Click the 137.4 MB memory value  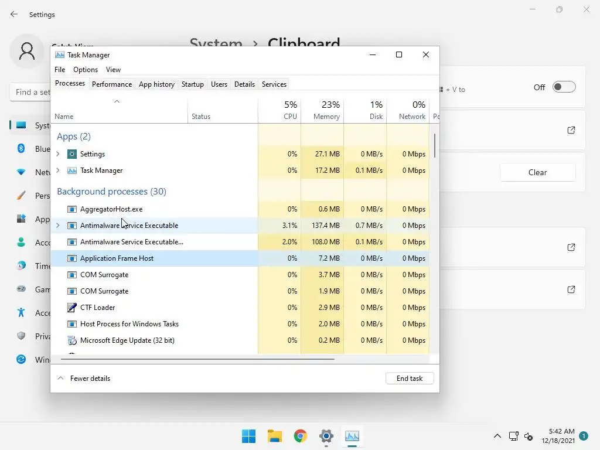[326, 226]
